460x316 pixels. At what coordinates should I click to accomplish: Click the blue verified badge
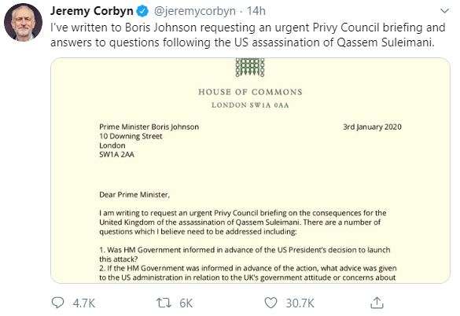(143, 11)
